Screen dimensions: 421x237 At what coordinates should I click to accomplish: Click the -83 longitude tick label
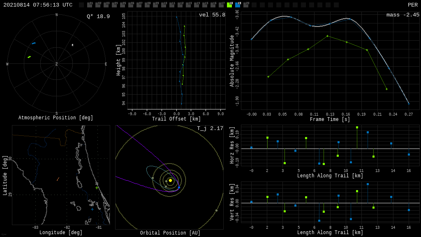point(35,227)
